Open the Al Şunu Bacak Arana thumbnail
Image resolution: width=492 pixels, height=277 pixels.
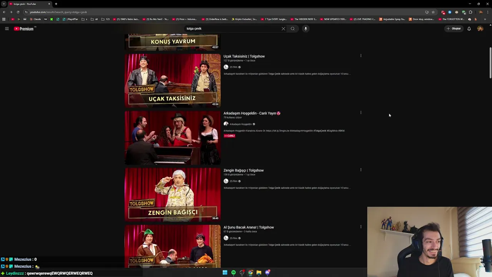pos(173,246)
